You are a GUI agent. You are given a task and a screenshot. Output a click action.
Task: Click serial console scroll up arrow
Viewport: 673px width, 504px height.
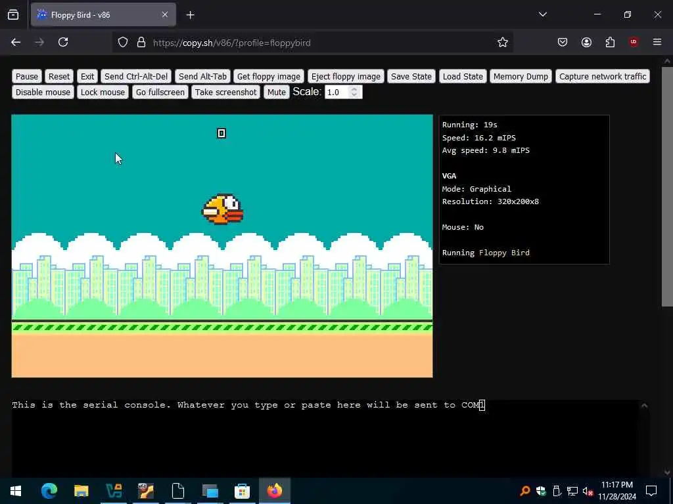click(x=644, y=406)
